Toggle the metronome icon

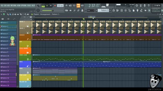[x=66, y=6]
